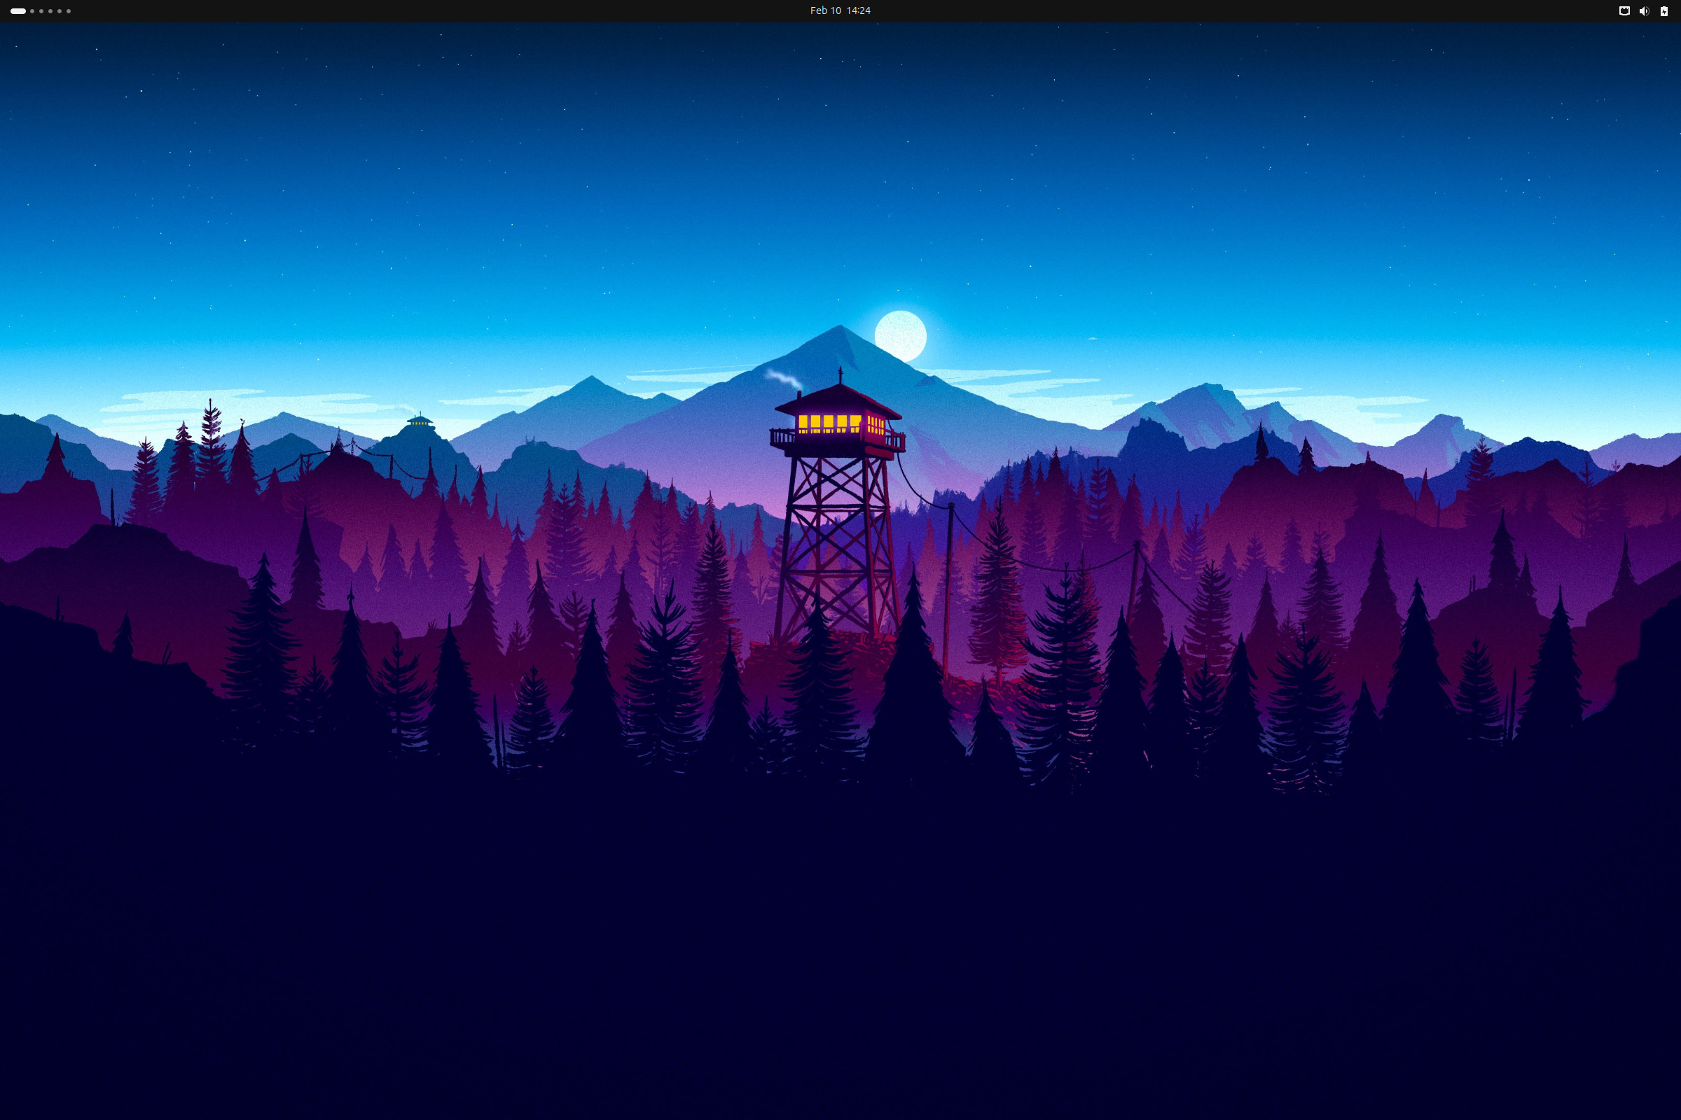Switch to the second workspace dot

pyautogui.click(x=32, y=10)
